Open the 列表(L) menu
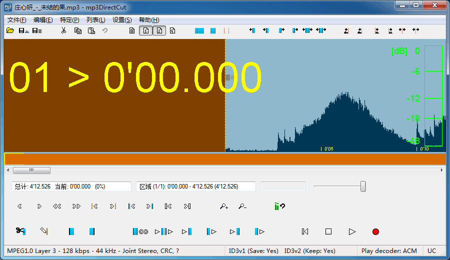This screenshot has width=450, height=260. pyautogui.click(x=96, y=20)
